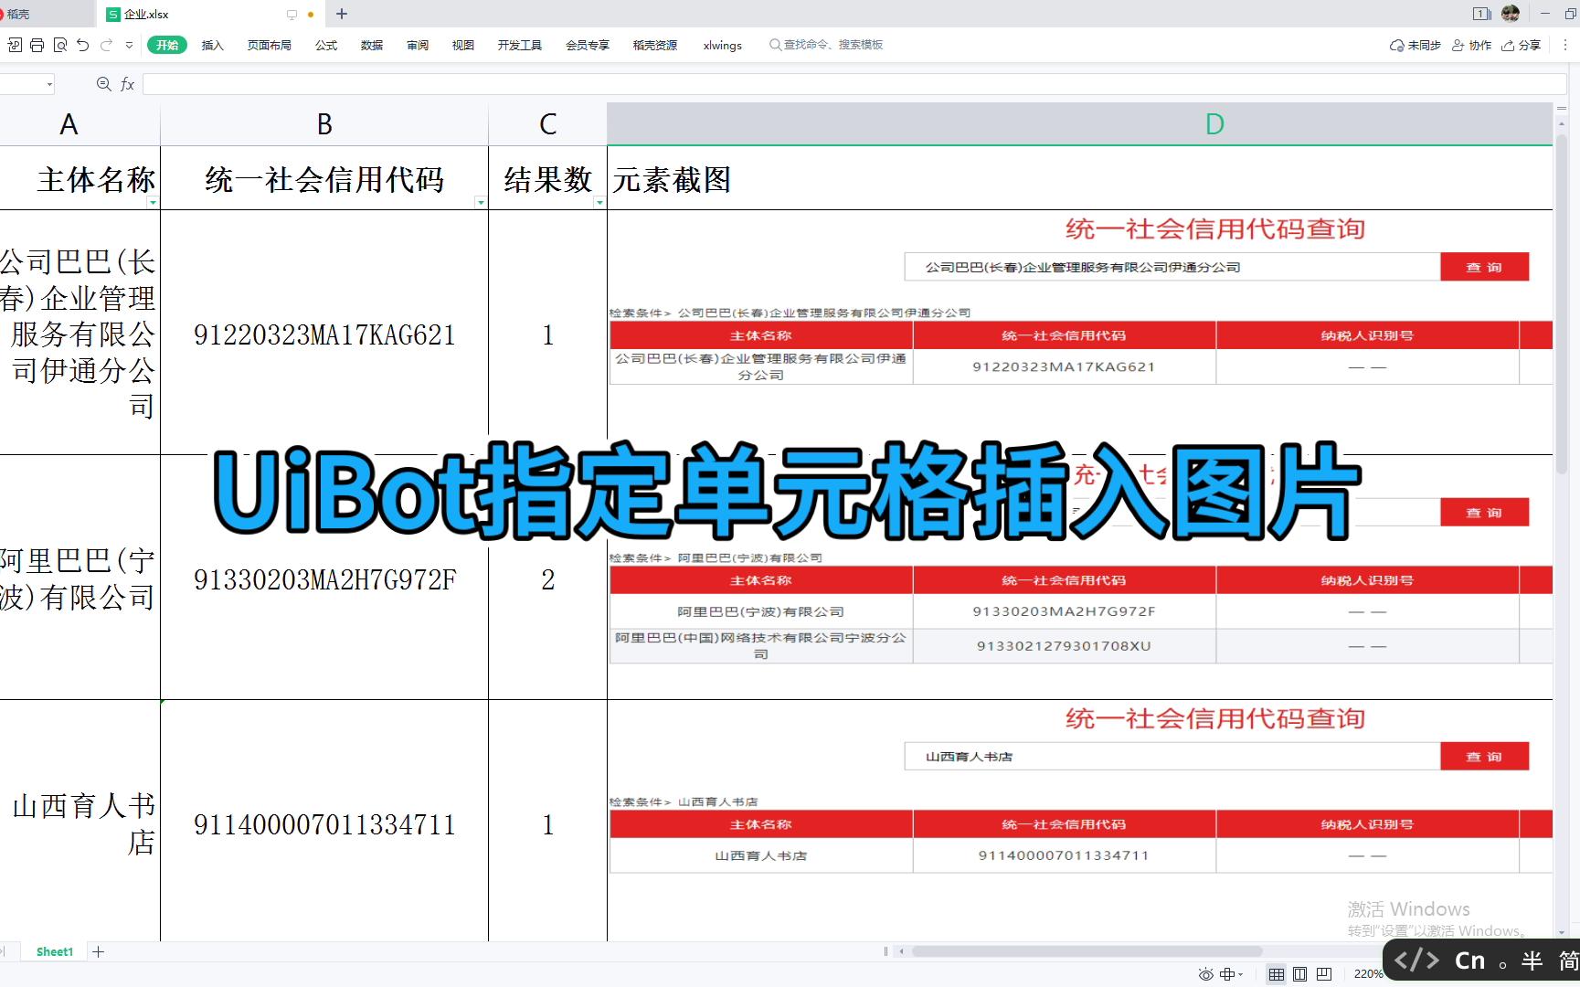Switch to page break preview icon
1580x987 pixels.
(1324, 974)
